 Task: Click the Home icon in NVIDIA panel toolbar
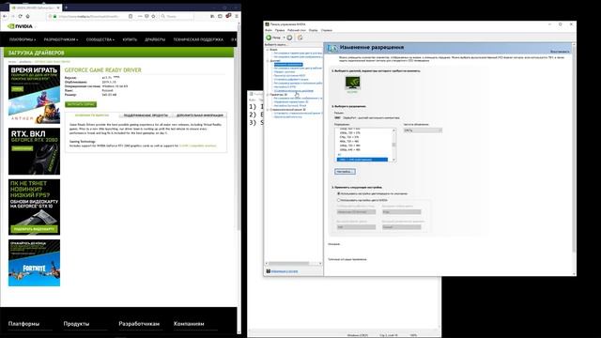300,38
